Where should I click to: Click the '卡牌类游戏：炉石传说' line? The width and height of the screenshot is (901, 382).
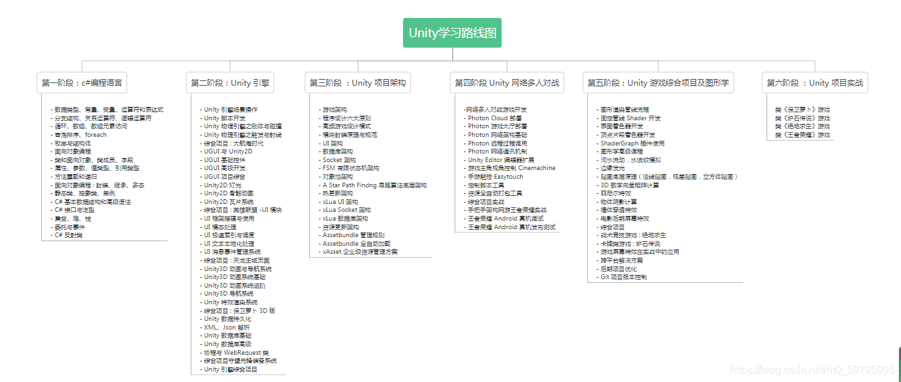628,244
